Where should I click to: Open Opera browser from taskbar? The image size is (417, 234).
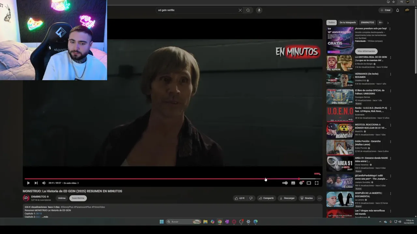(x=234, y=222)
